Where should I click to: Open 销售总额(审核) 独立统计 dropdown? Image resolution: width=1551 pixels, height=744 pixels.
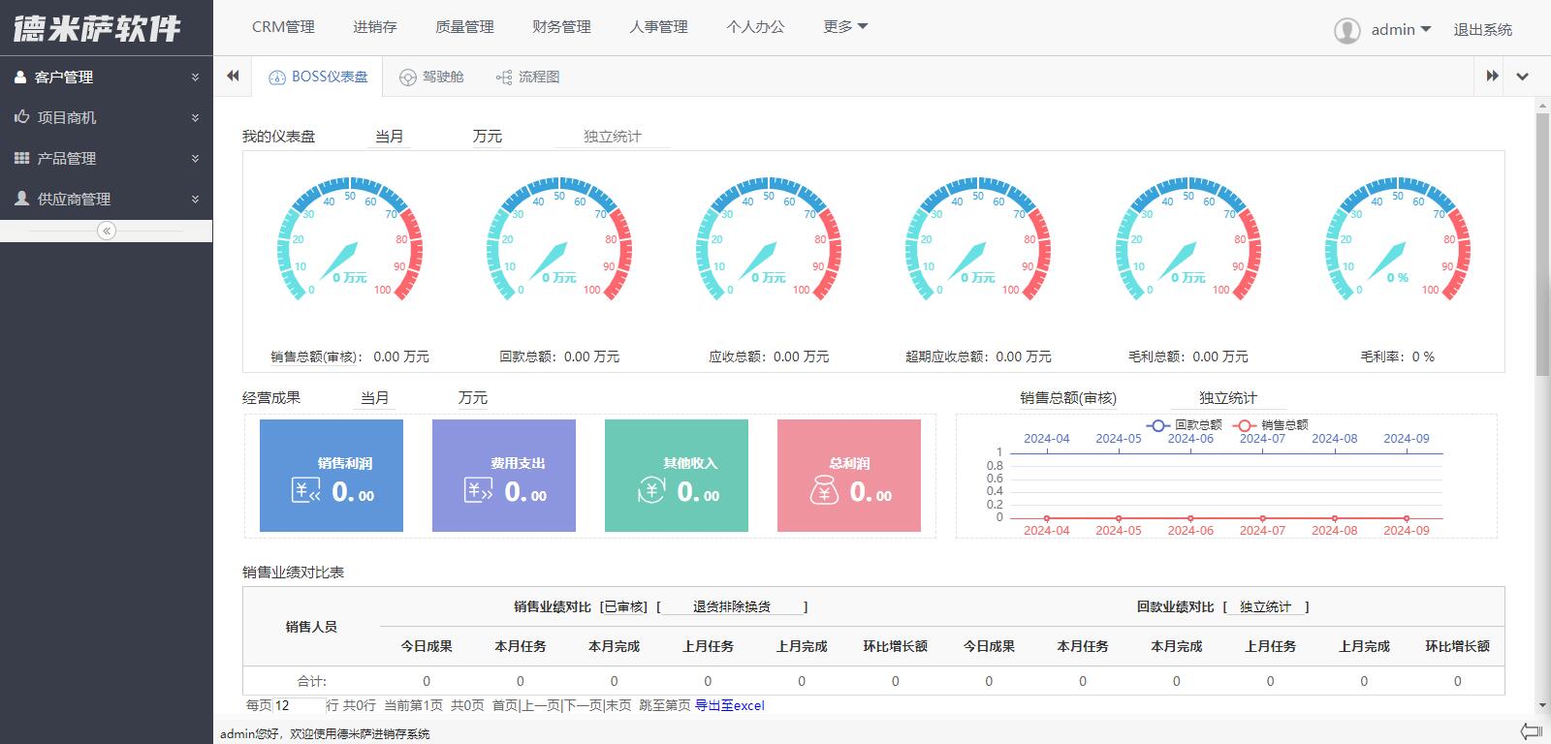1228,398
